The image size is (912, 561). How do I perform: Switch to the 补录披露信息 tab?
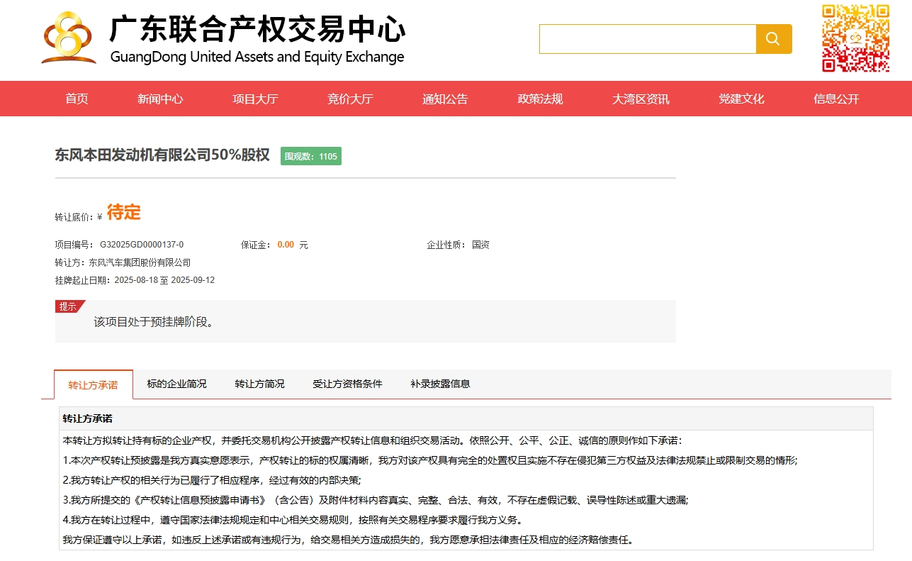tap(440, 384)
